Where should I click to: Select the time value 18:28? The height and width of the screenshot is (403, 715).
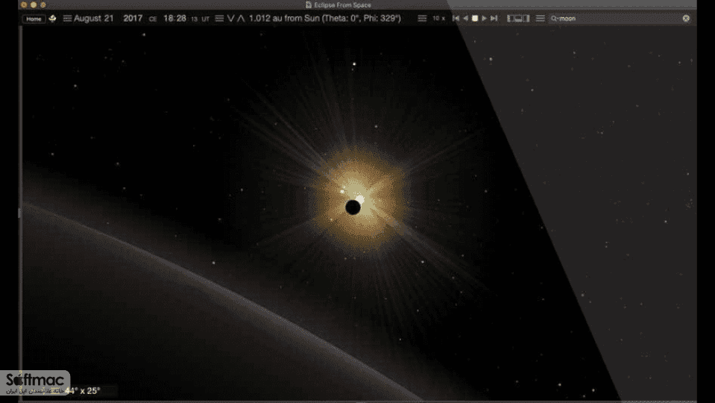pos(174,19)
